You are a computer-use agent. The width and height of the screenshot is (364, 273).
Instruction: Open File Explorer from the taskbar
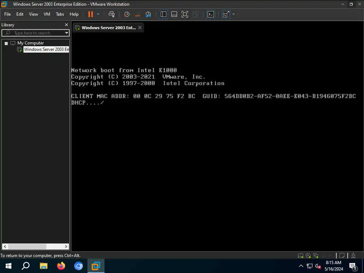click(x=43, y=266)
